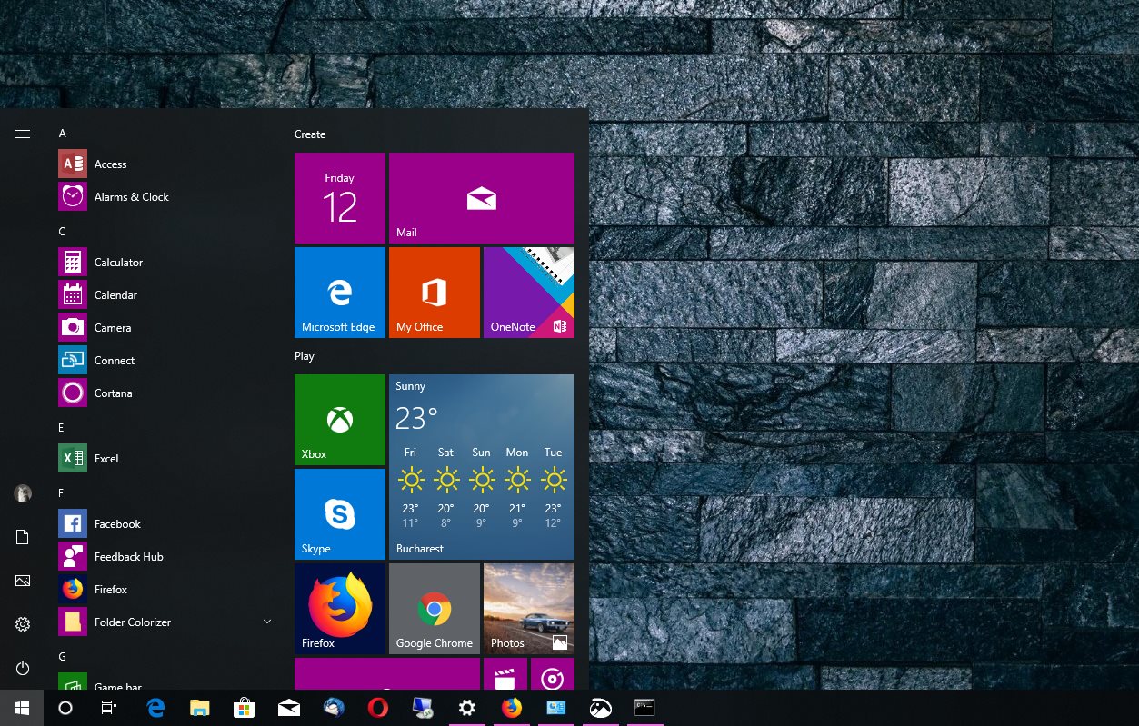
Task: Click the Windows Start button
Action: pyautogui.click(x=22, y=708)
